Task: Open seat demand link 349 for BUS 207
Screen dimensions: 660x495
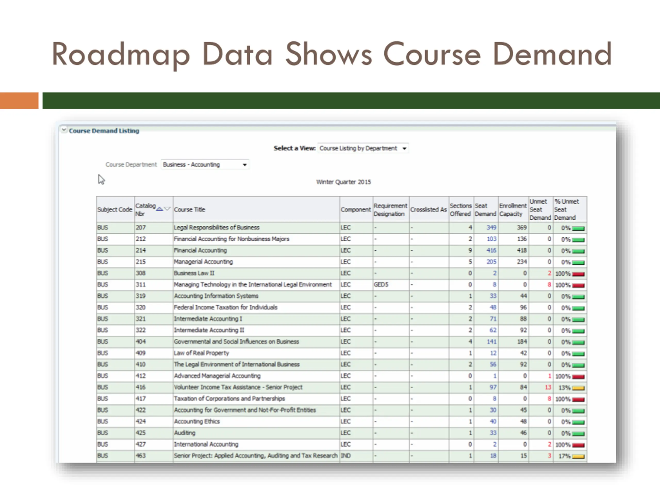Action: coord(491,227)
